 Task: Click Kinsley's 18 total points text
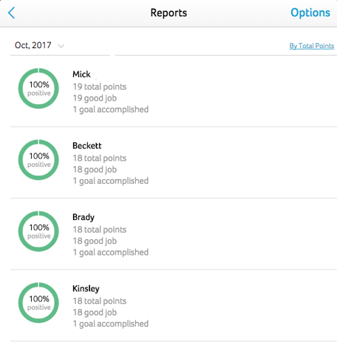100,301
